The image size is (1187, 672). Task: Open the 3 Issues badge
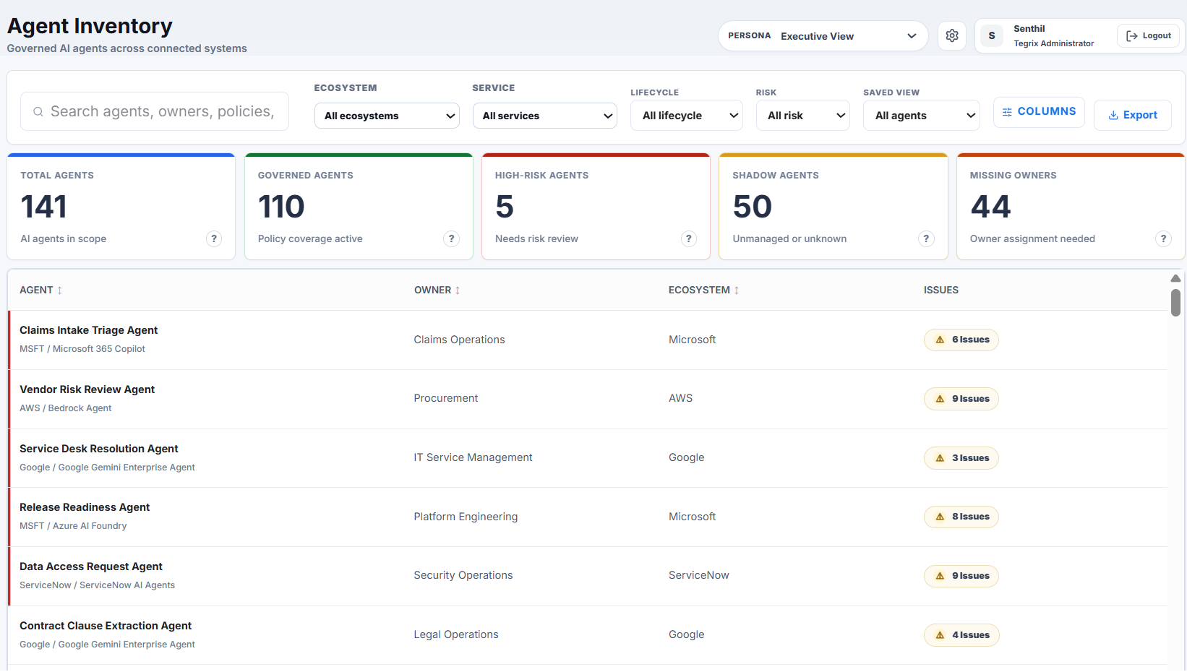(x=961, y=458)
